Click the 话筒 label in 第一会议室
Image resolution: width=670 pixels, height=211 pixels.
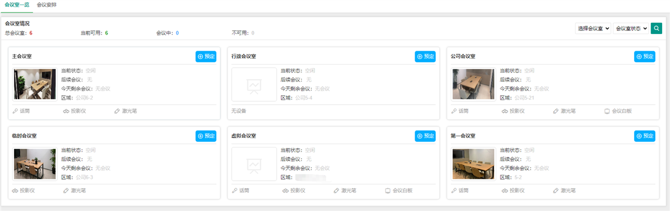point(464,191)
